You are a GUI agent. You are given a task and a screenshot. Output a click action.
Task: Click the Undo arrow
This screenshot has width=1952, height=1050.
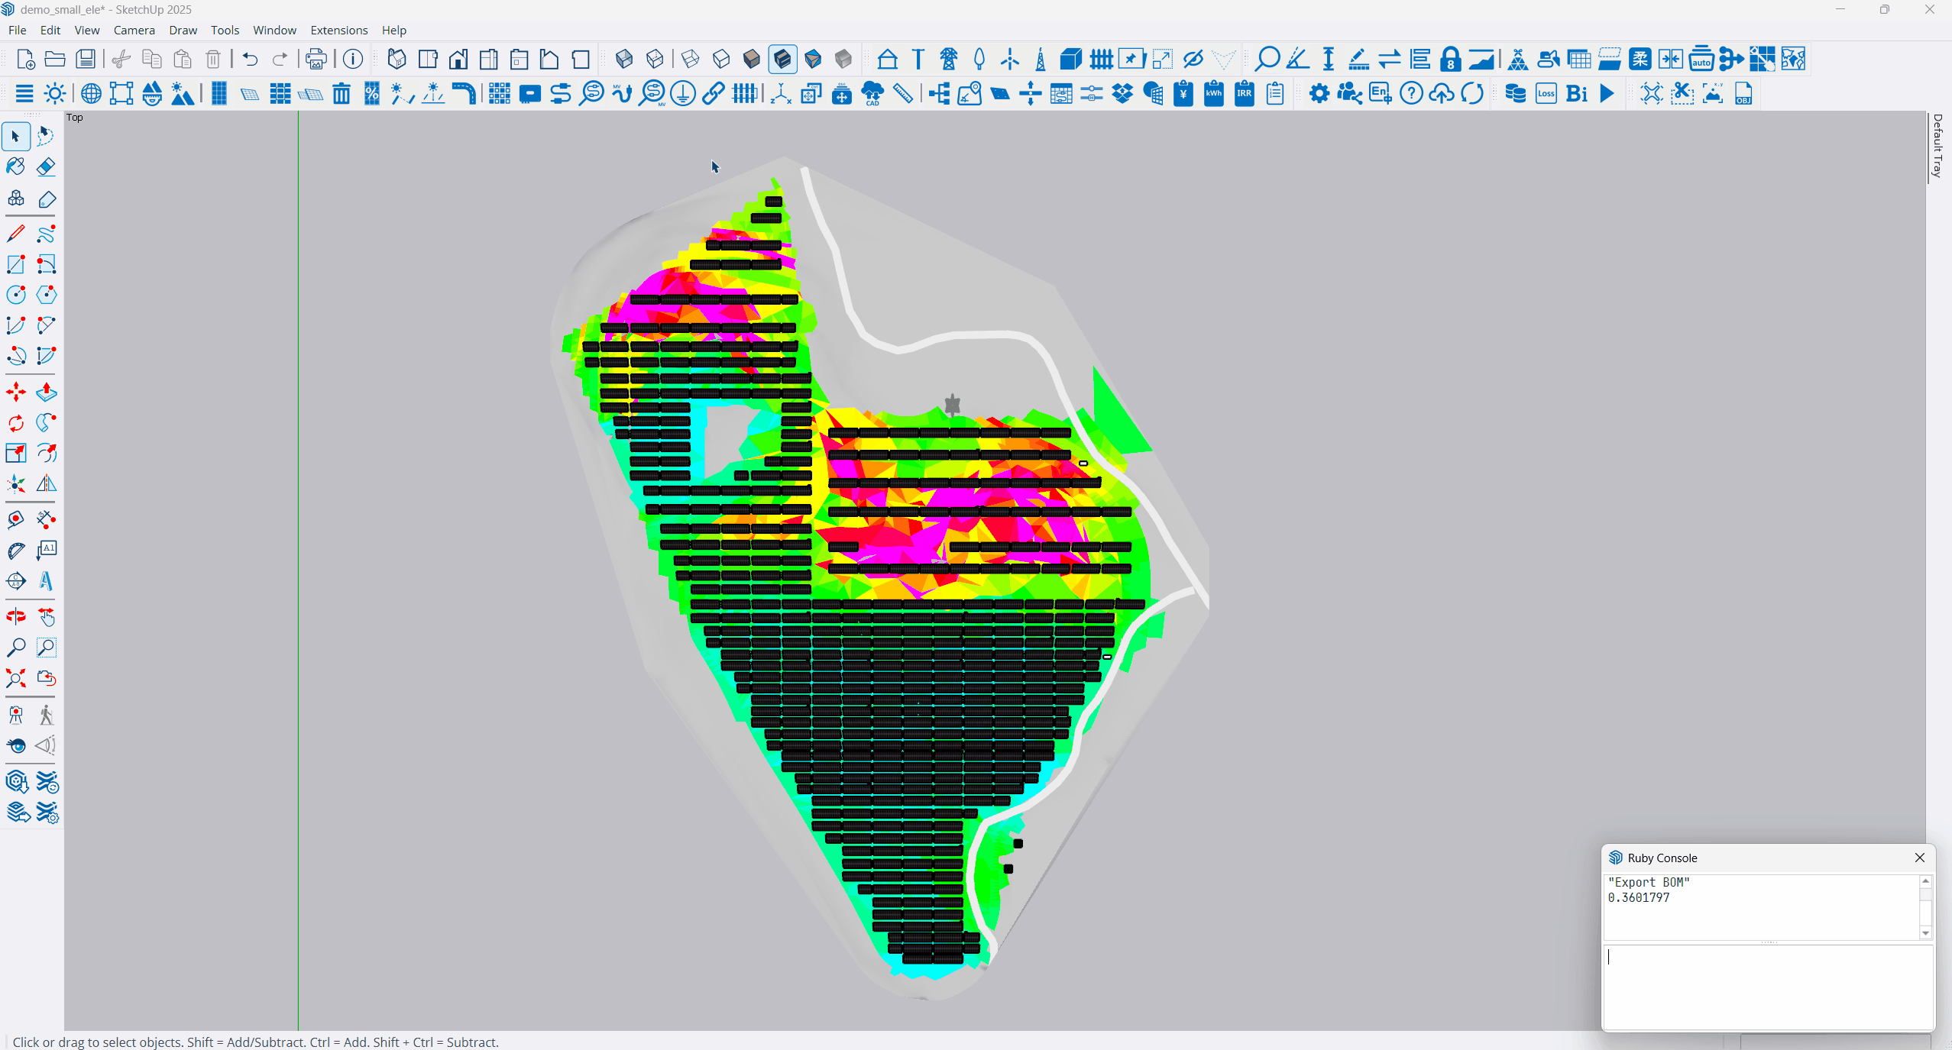[x=250, y=59]
